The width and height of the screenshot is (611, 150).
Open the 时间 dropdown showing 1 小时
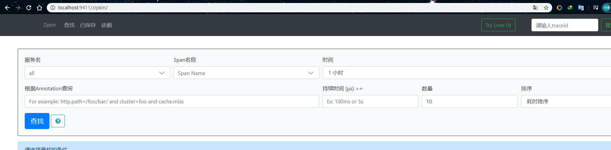point(467,73)
